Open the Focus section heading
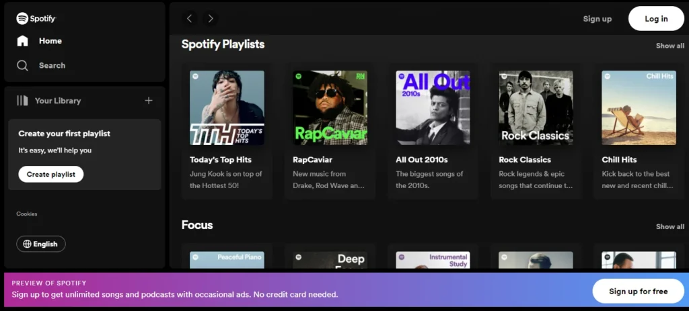This screenshot has width=689, height=311. tap(197, 225)
